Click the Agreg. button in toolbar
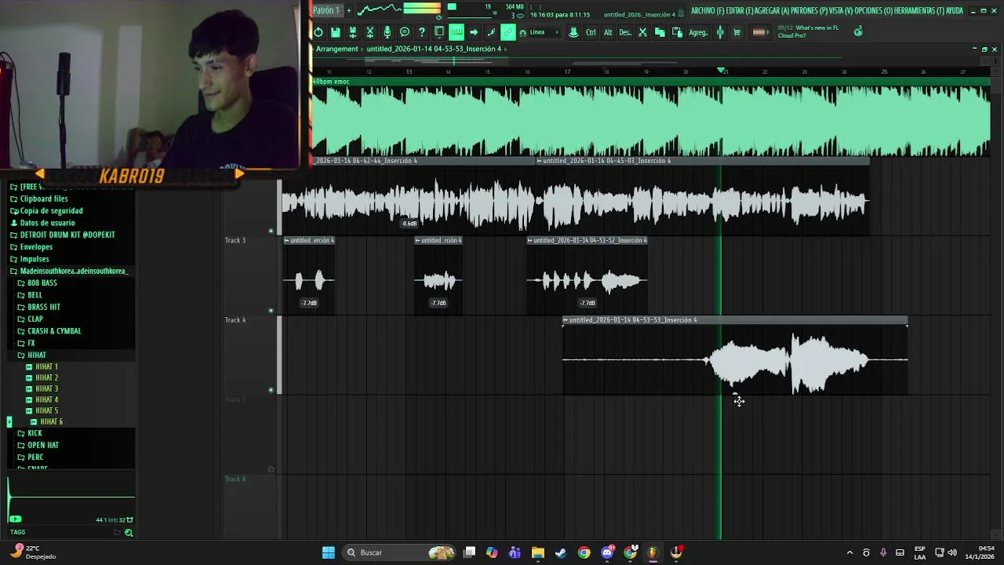Image resolution: width=1004 pixels, height=565 pixels. pos(698,32)
